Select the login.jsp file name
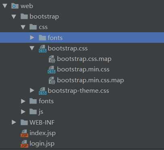 [42, 144]
